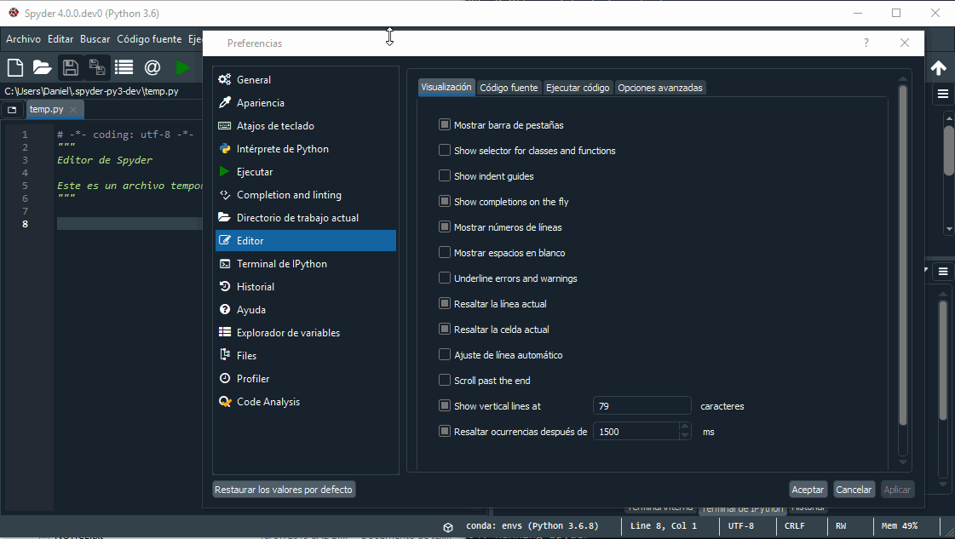This screenshot has height=539, width=955.
Task: Open Apariencia preferences section
Action: pyautogui.click(x=306, y=103)
